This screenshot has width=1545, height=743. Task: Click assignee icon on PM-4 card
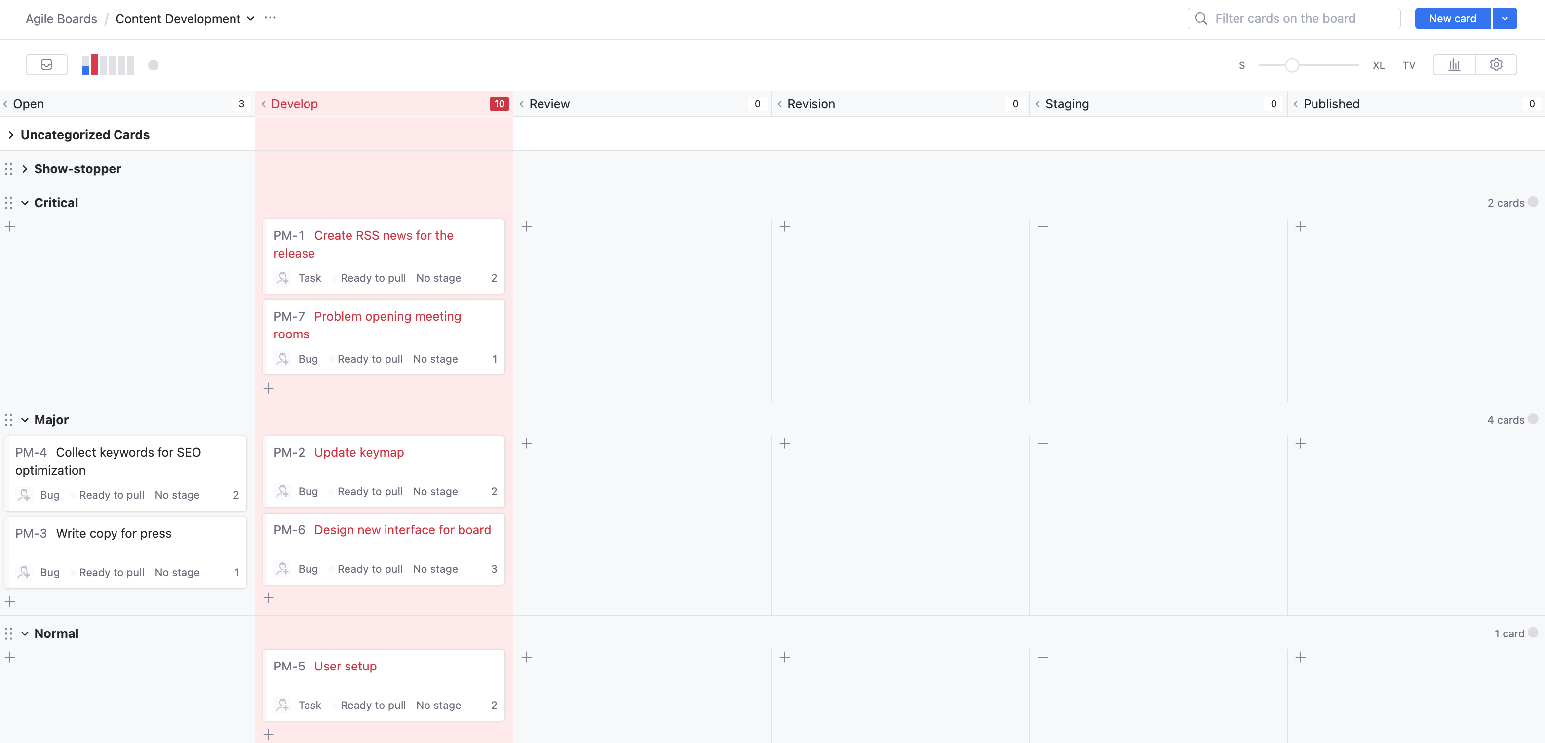point(24,495)
